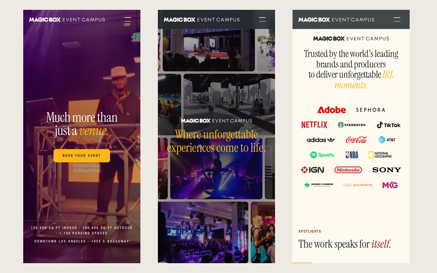The width and height of the screenshot is (437, 273).
Task: Click the Sony logo
Action: (387, 170)
